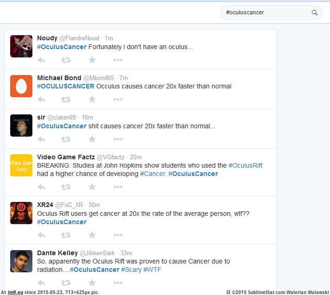The height and width of the screenshot is (295, 330).
Task: Open more options on Dante Kelley's tweet
Action: (118, 283)
